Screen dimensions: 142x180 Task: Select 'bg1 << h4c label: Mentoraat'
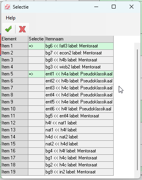pos(79,158)
